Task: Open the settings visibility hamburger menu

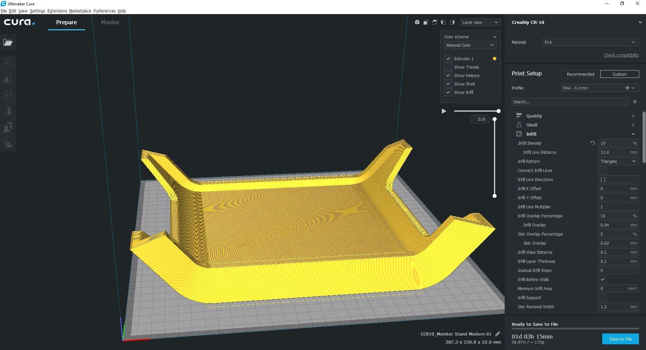Action: (635, 102)
